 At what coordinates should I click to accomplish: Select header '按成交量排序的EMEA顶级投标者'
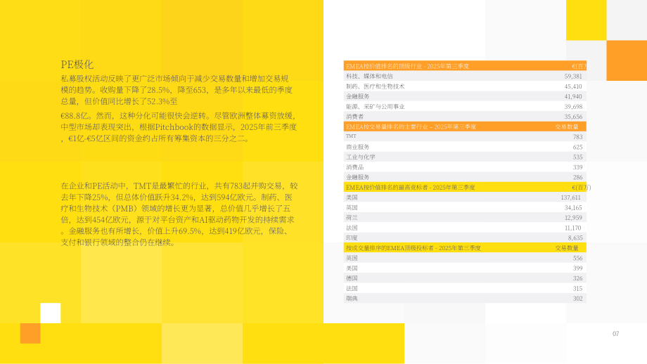(x=413, y=248)
